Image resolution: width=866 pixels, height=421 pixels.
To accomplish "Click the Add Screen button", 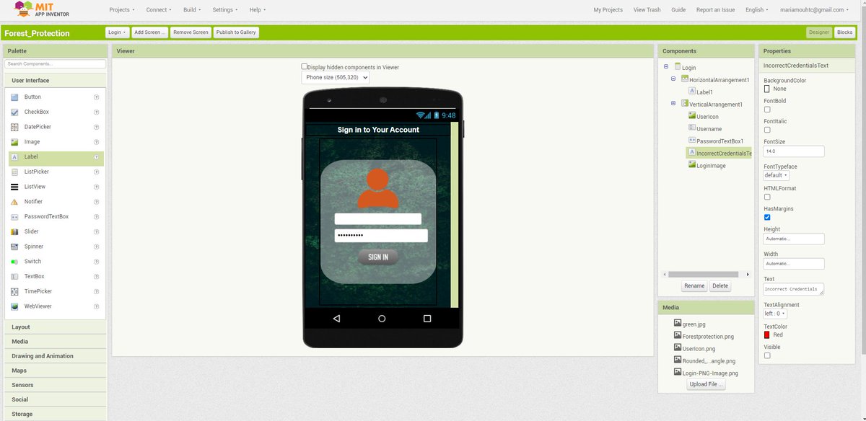I will coord(150,32).
